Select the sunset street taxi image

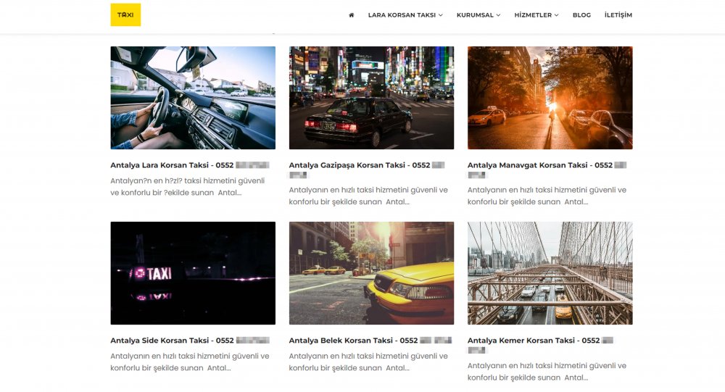[x=550, y=98]
